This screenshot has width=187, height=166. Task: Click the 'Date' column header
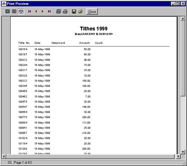coord(37,43)
